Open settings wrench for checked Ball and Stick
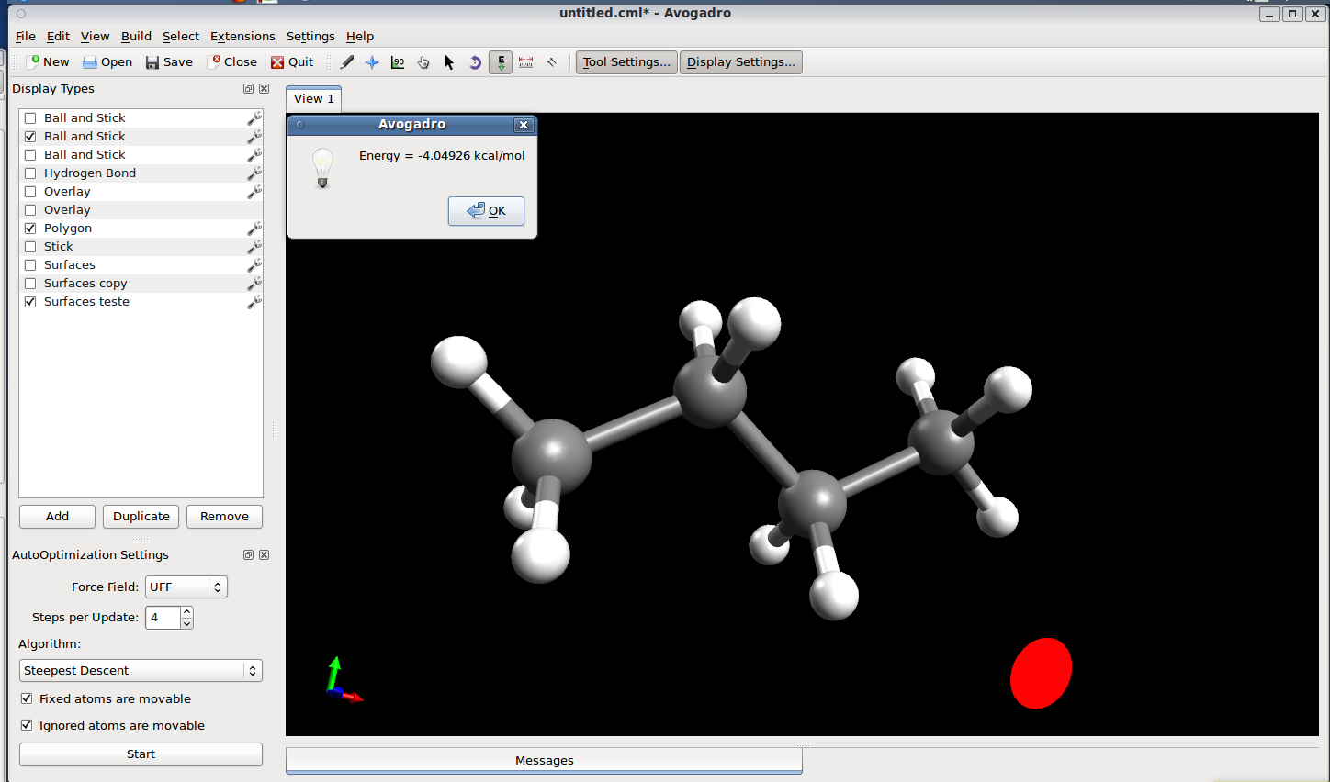 coord(254,136)
